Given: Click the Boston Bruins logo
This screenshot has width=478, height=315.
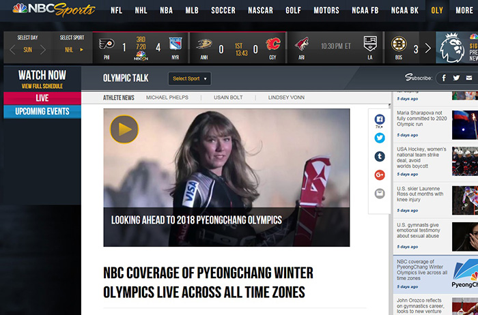Looking at the screenshot, I should [x=399, y=44].
